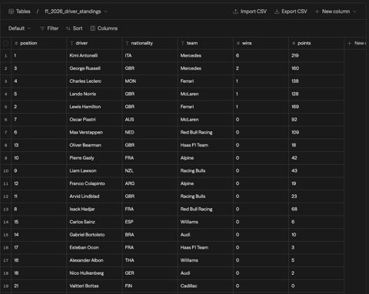Select the ITA nationality cell
The image size is (369, 294).
150,55
